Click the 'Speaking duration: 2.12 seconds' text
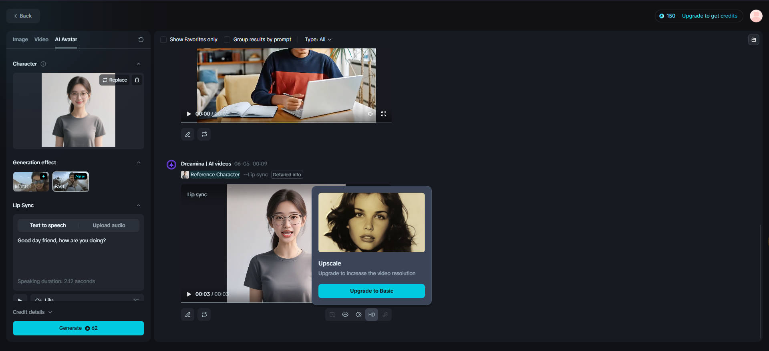Screen dimensions: 769x351 [x=56, y=281]
